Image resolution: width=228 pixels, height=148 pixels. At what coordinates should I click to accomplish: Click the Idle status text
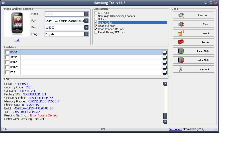click(x=5, y=129)
